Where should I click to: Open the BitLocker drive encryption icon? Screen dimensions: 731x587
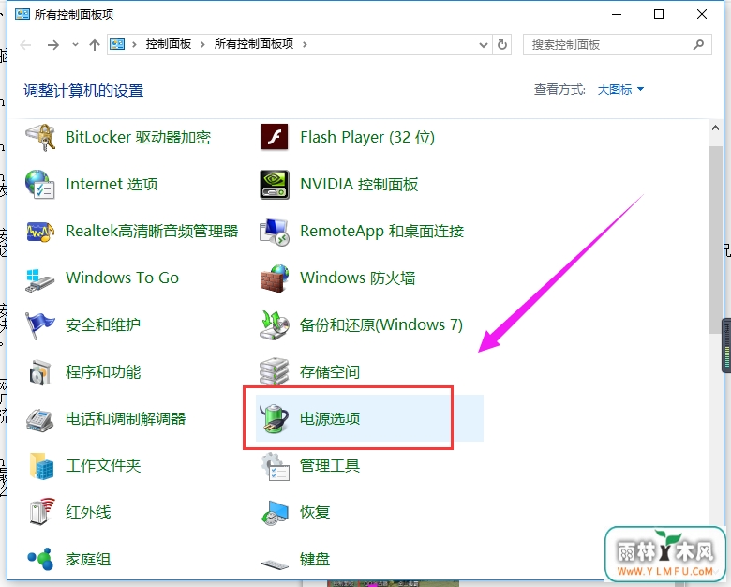40,137
